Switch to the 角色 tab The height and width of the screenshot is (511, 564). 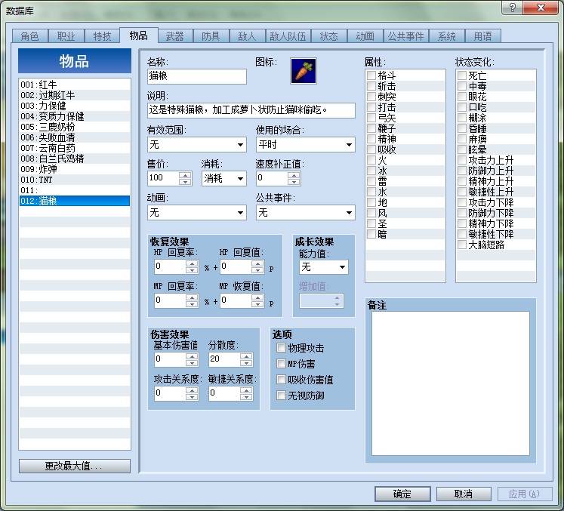[x=29, y=36]
